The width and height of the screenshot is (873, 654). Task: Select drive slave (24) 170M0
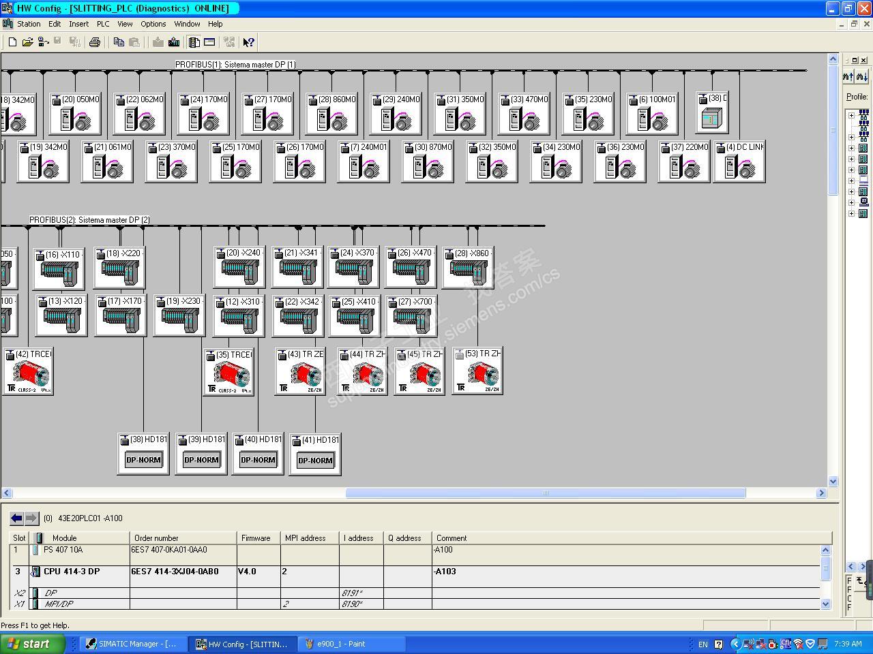(x=203, y=113)
